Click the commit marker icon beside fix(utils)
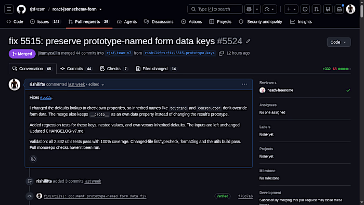The image size is (364, 205). click(x=30, y=196)
